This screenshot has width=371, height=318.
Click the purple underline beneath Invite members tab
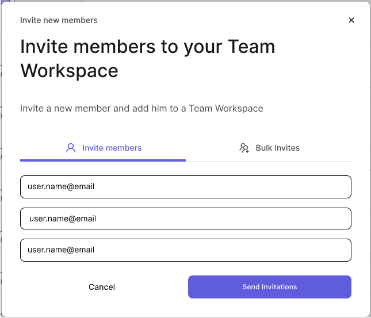[102, 160]
